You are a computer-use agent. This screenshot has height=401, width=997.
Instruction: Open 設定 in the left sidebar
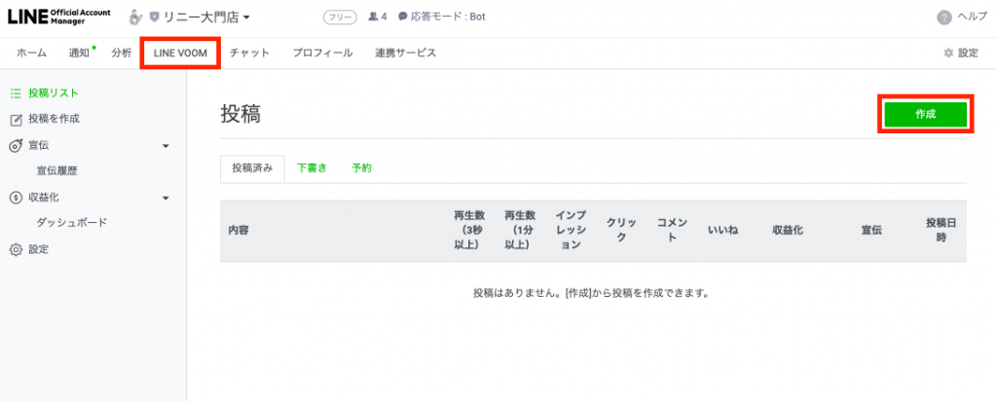coord(38,250)
